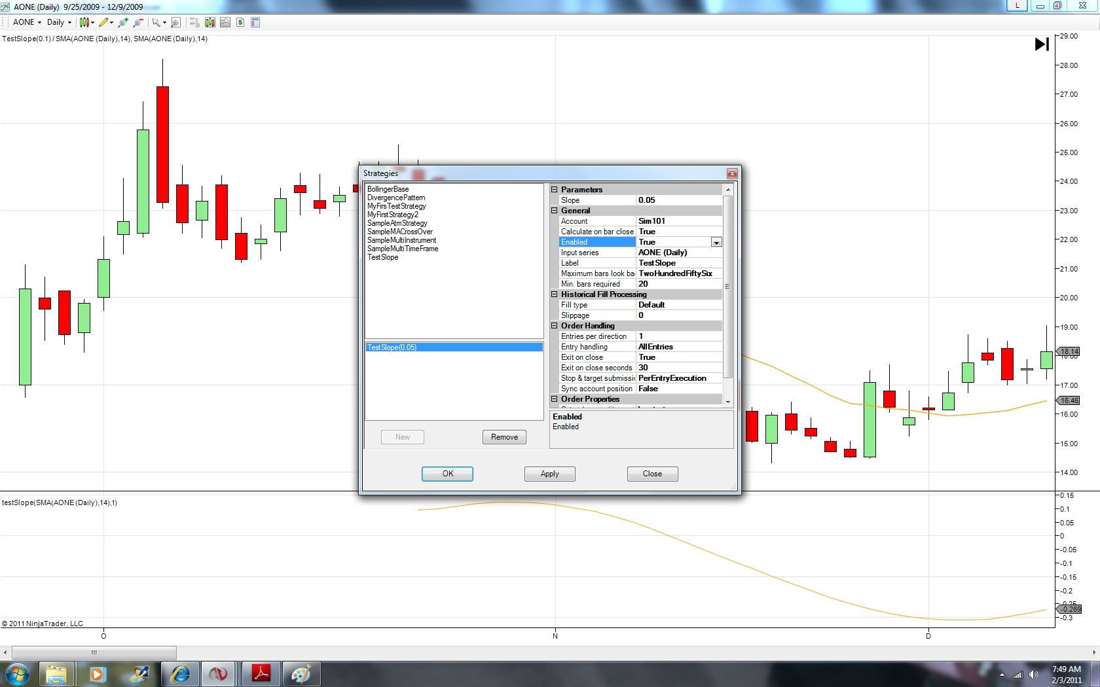
Task: Jump to latest bar arrow on chart
Action: point(1042,44)
